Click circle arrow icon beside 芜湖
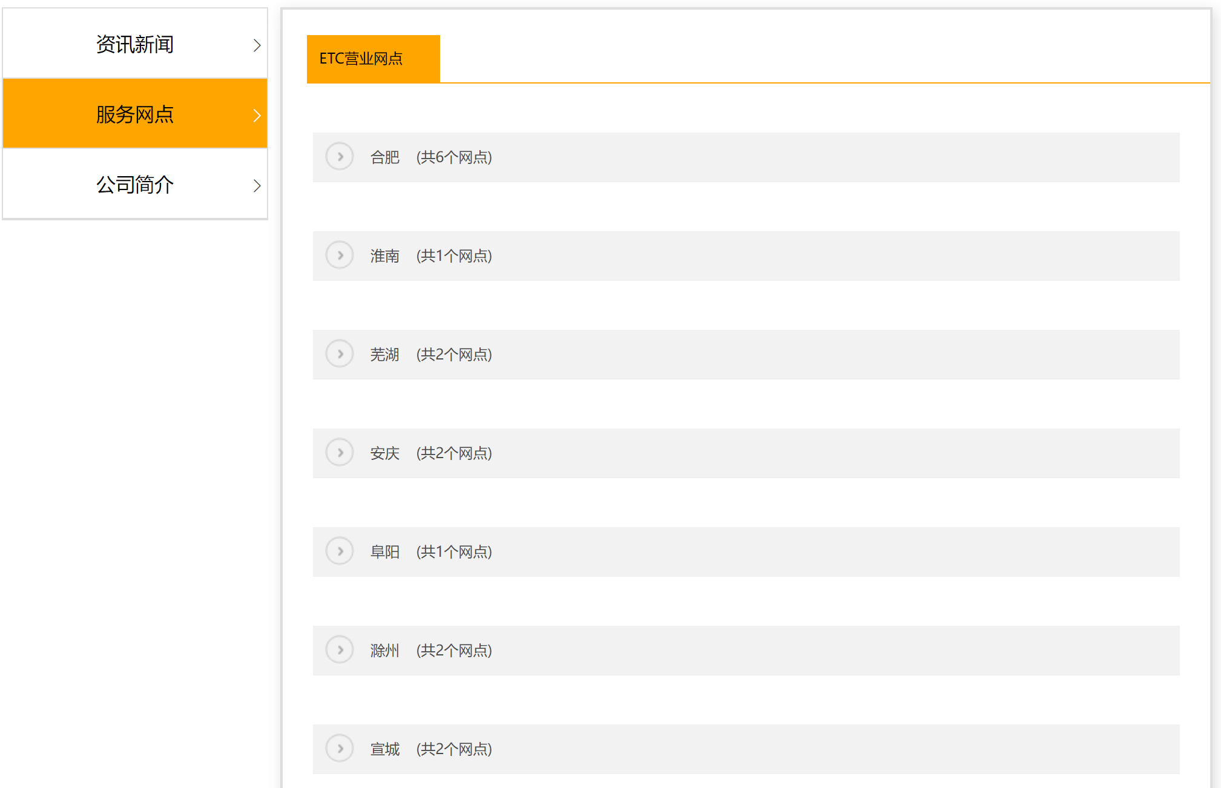The height and width of the screenshot is (788, 1221). point(340,354)
